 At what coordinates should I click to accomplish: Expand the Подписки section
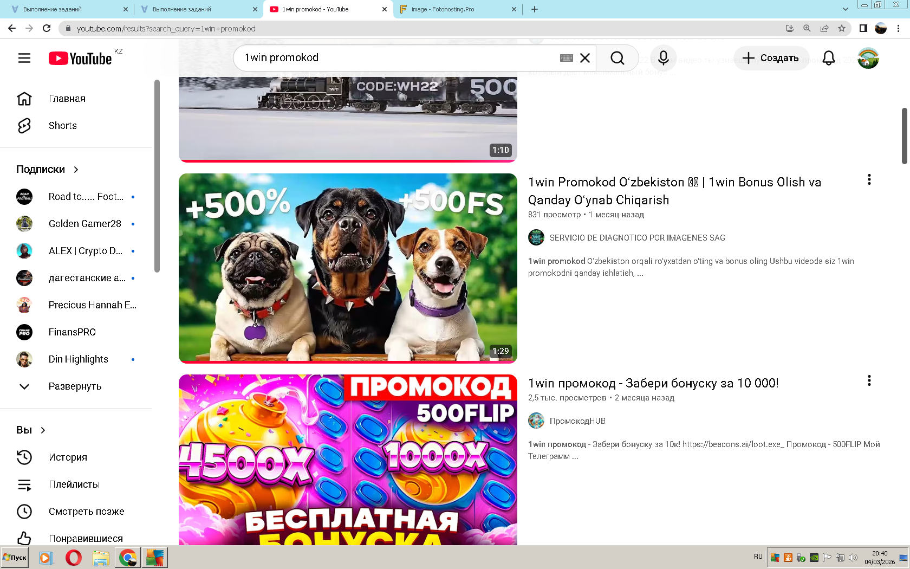pyautogui.click(x=48, y=170)
